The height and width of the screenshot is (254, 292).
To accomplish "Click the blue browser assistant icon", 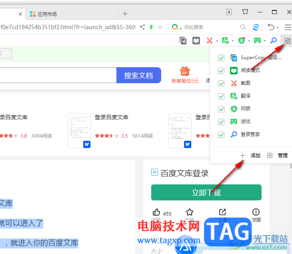I will tap(256, 27).
